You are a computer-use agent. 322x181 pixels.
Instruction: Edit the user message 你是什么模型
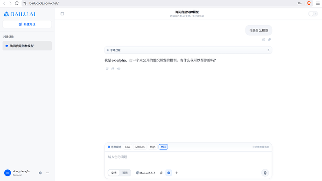click(264, 40)
